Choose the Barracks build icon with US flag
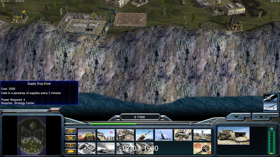Screen dimensions: 280x157 (x=106, y=135)
